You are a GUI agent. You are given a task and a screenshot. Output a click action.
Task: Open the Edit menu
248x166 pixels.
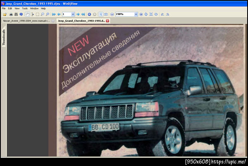(10, 9)
